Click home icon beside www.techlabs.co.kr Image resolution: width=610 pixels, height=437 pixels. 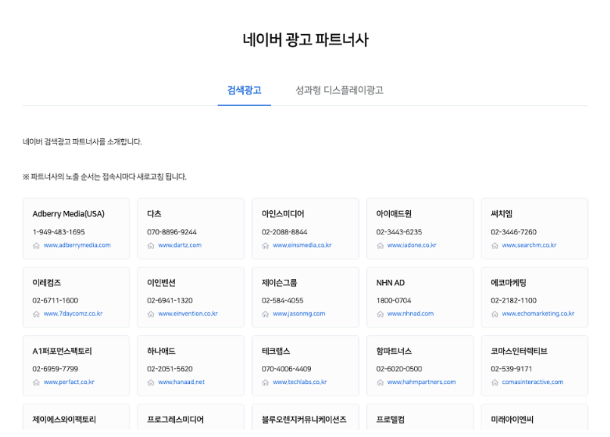(x=265, y=383)
